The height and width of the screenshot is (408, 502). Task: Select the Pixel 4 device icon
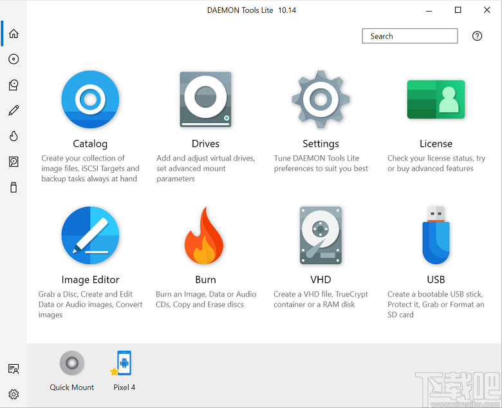point(122,363)
